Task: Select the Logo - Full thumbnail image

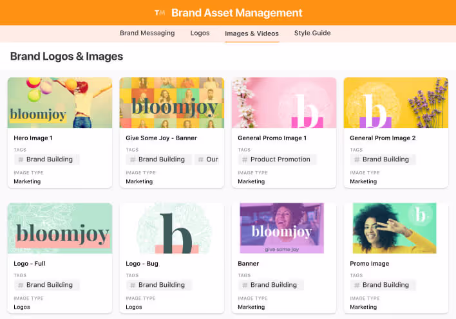Action: pos(60,228)
